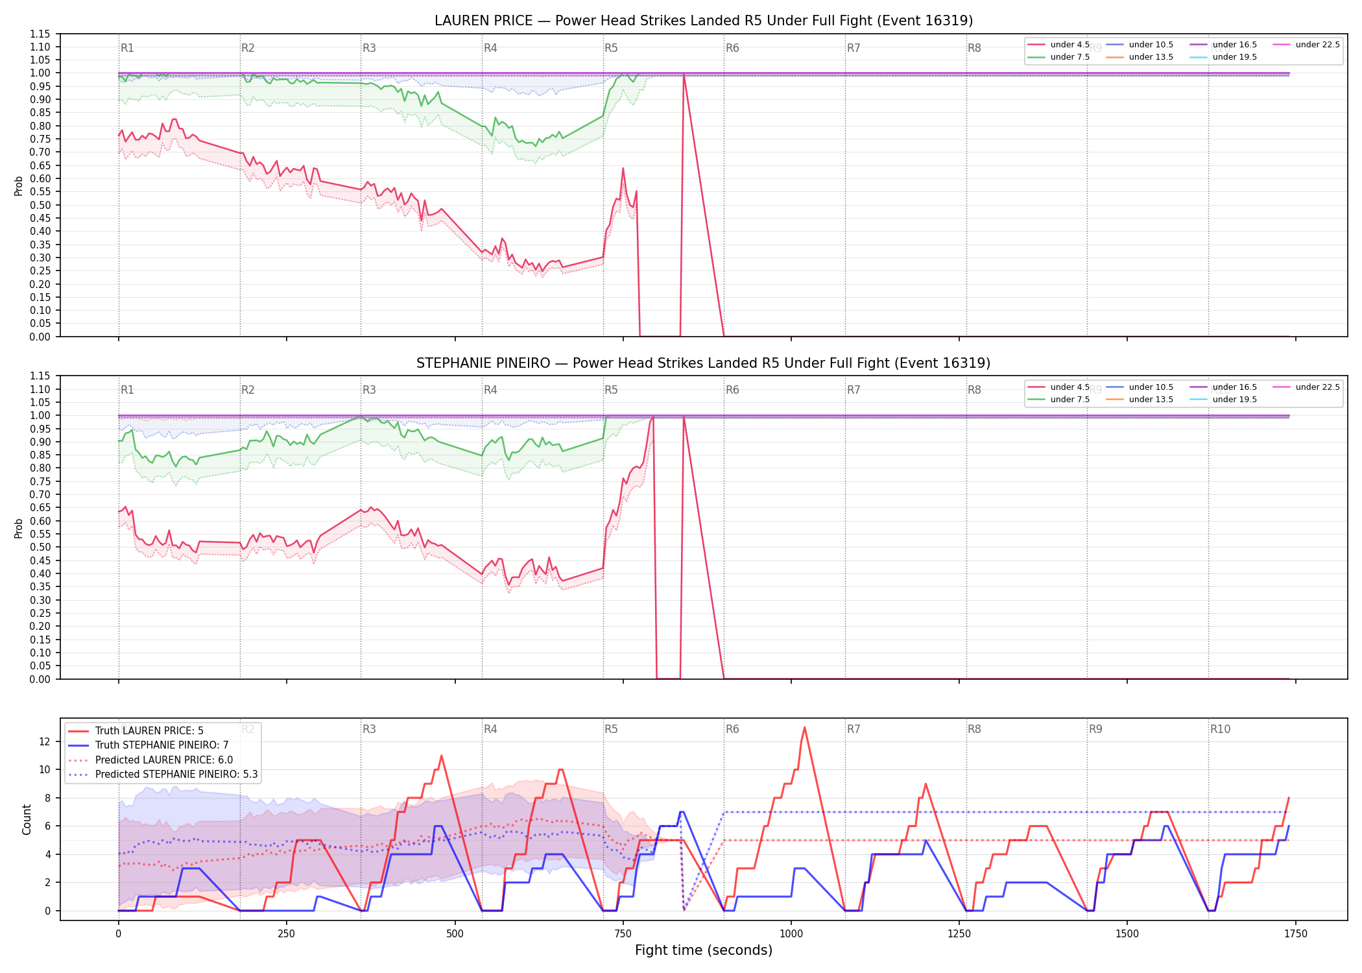Click the blue 'under 10.5' swatch in middle legend
This screenshot has height=973, width=1362.
[x=1115, y=387]
